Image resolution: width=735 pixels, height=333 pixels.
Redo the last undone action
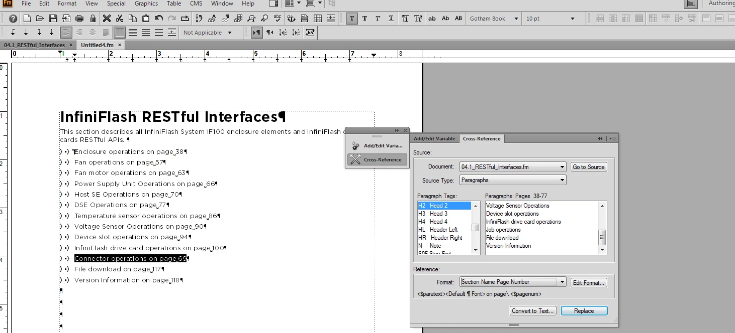(x=172, y=19)
